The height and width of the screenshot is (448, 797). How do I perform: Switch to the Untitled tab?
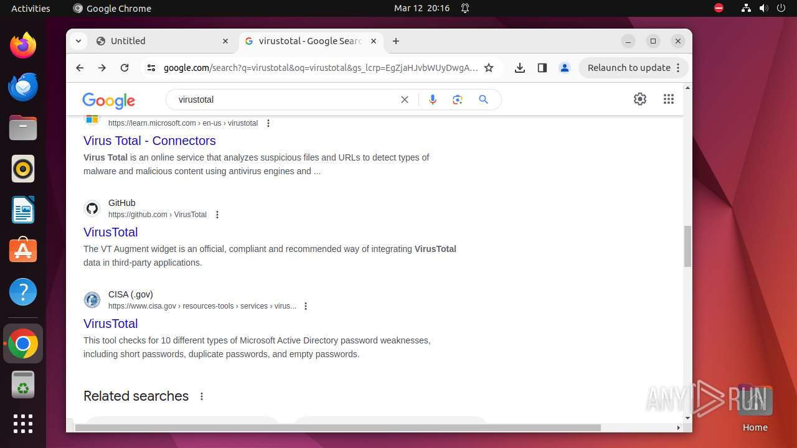click(x=162, y=41)
